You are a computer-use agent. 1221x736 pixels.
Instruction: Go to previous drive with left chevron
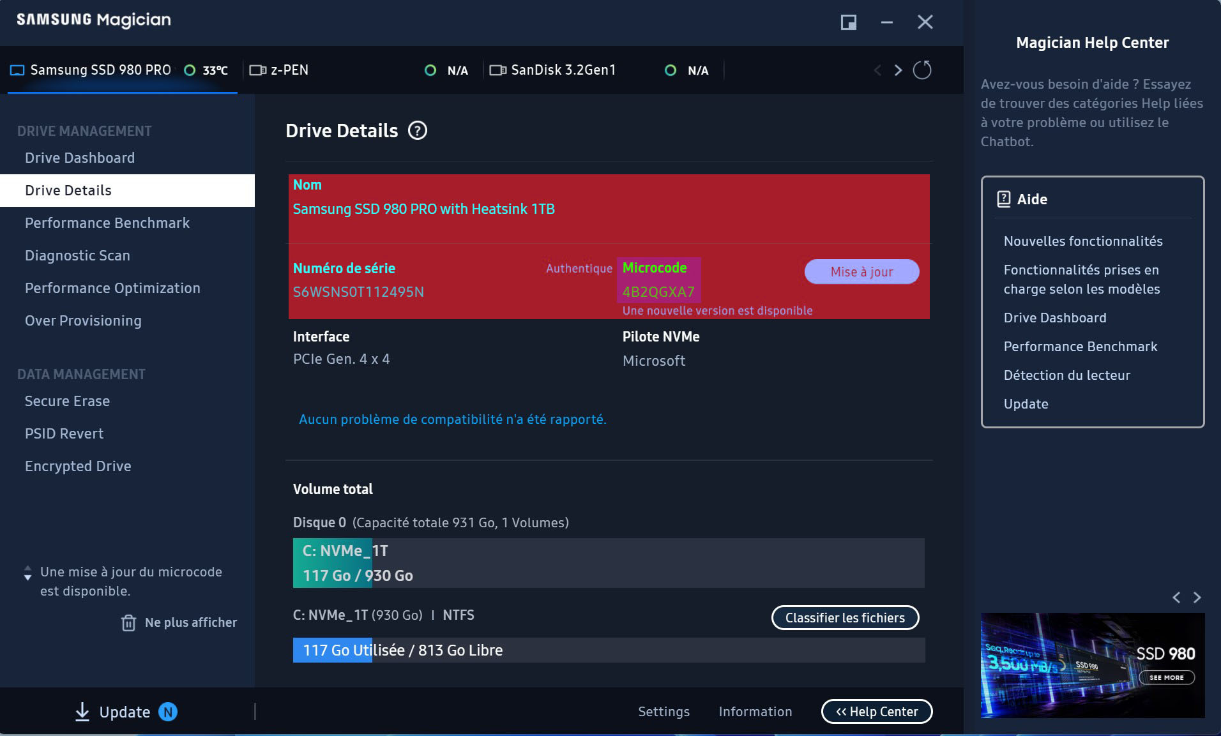point(877,70)
